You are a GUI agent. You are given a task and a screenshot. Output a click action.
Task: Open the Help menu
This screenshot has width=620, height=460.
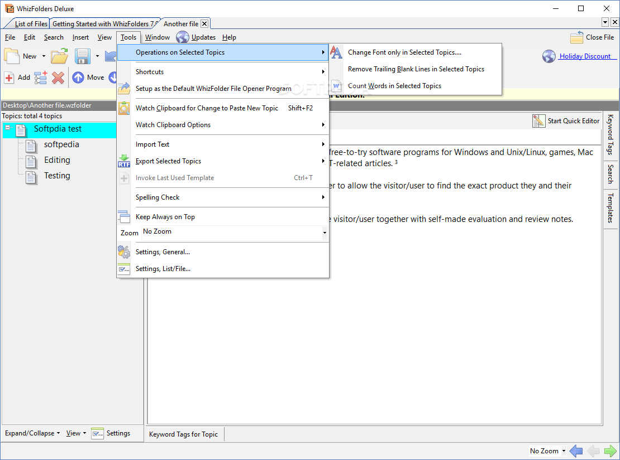coord(229,37)
